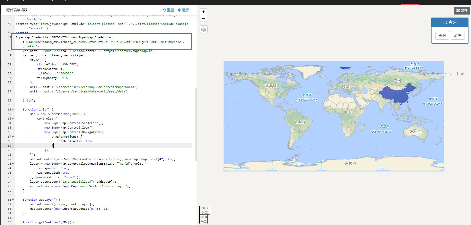
Task: Click the 南极洲 label on map
Action: click(350, 163)
